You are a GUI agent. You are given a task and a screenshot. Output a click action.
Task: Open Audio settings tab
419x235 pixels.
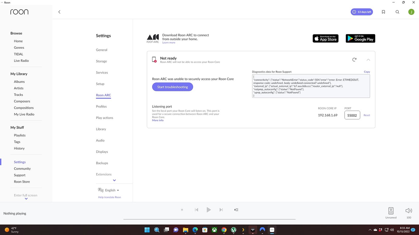(x=100, y=140)
